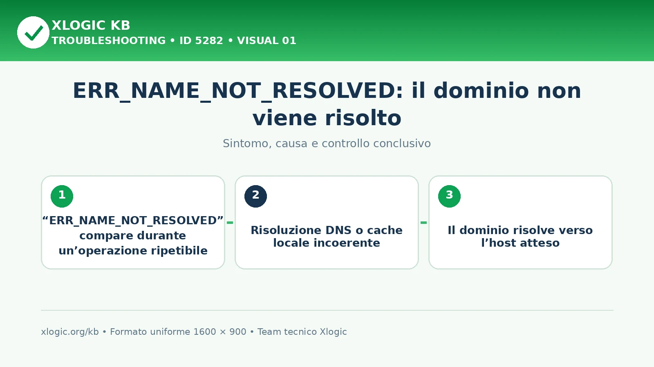Click the dark blue step 2 badge

255,196
